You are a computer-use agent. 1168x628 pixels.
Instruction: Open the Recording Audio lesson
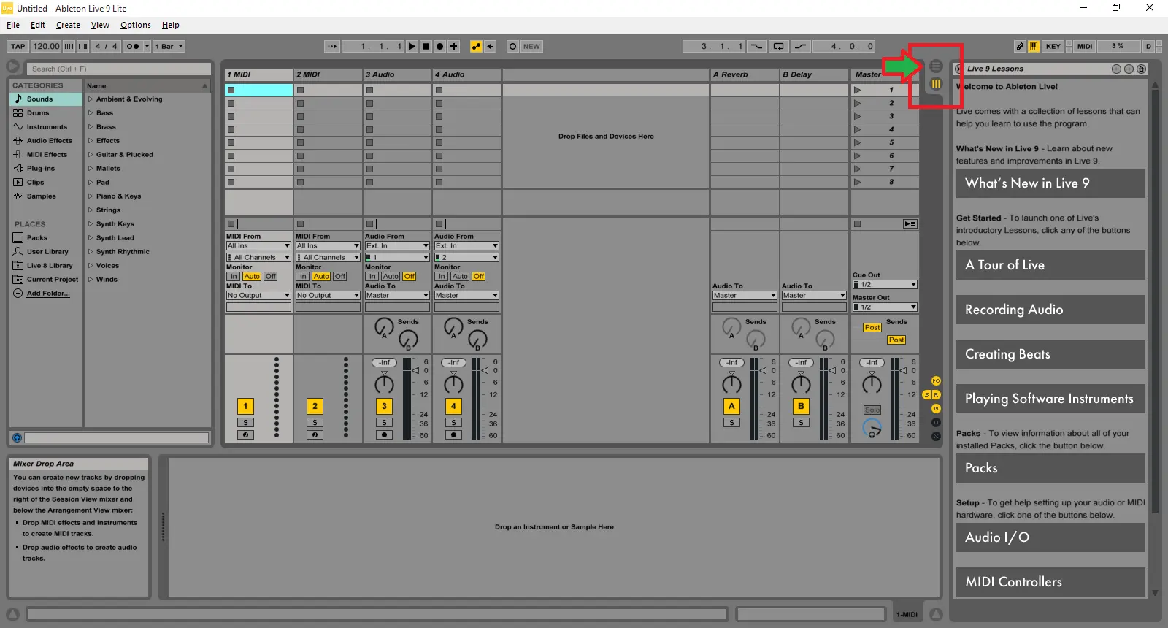point(1050,310)
